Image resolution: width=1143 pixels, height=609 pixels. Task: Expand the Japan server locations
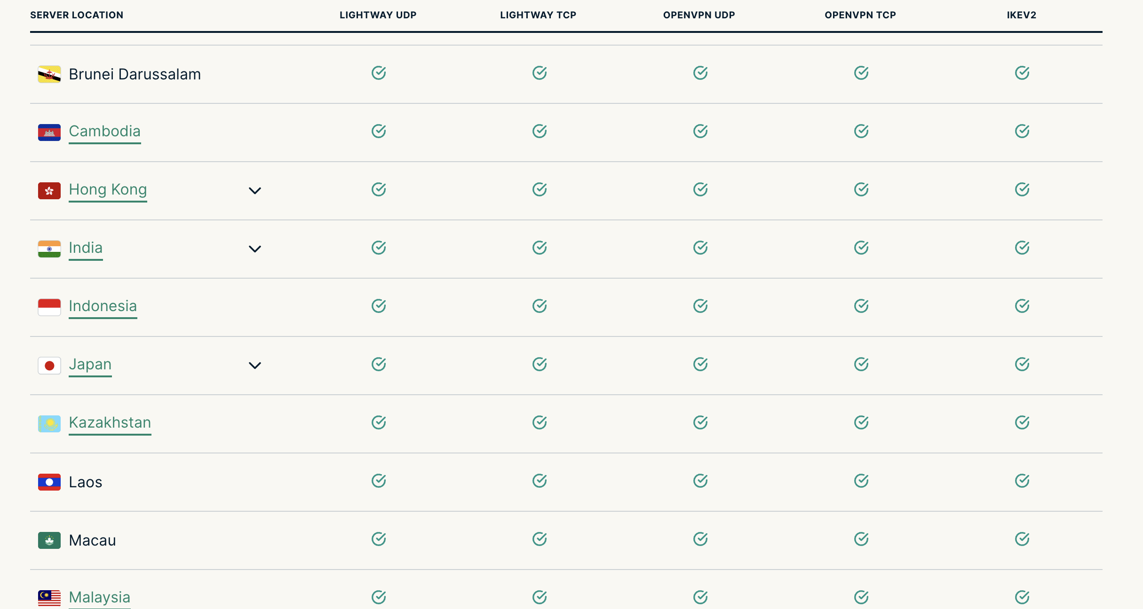tap(255, 366)
